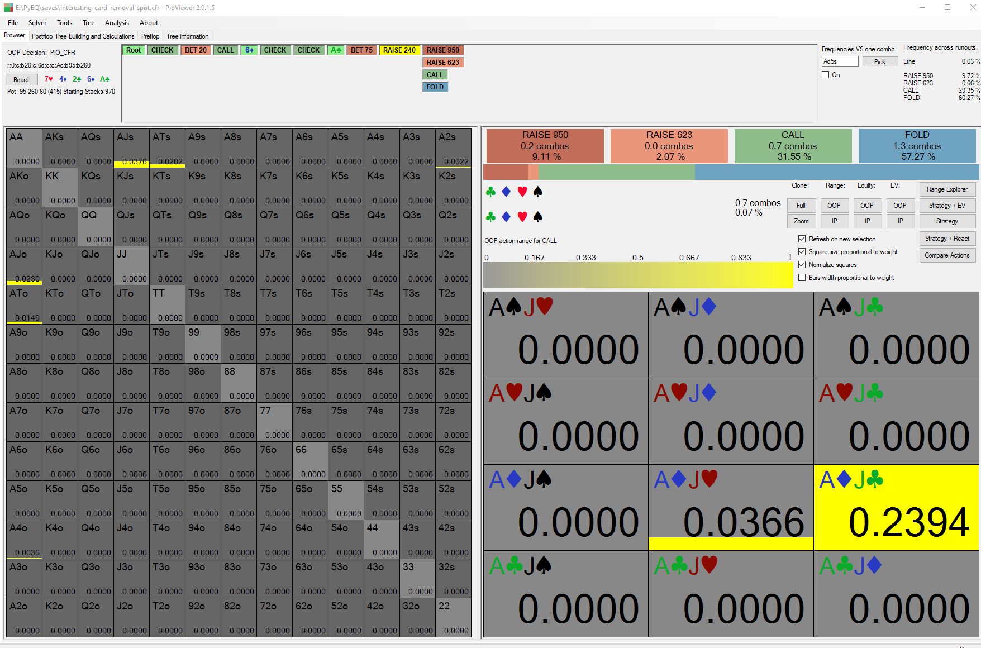
Task: Select the BET 20 node in the path
Action: coord(196,50)
